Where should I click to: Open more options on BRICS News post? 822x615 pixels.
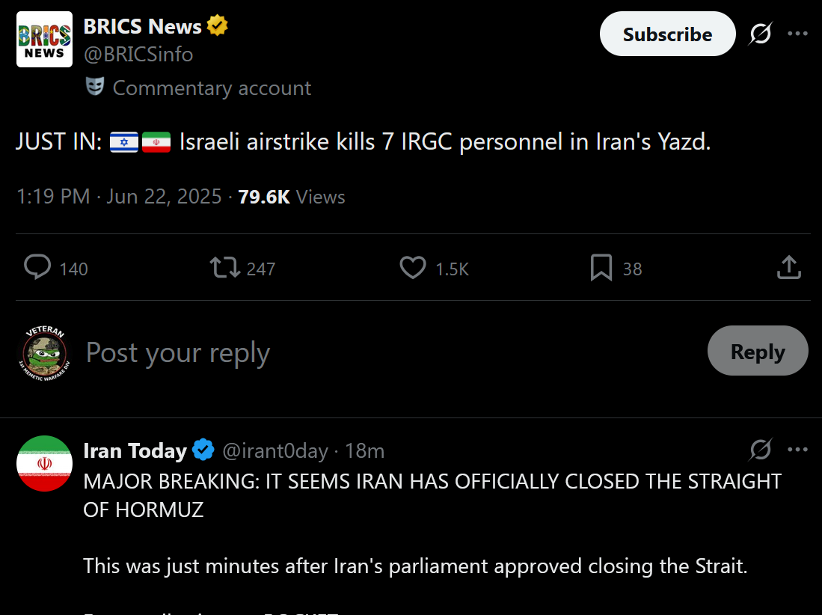[x=797, y=34]
